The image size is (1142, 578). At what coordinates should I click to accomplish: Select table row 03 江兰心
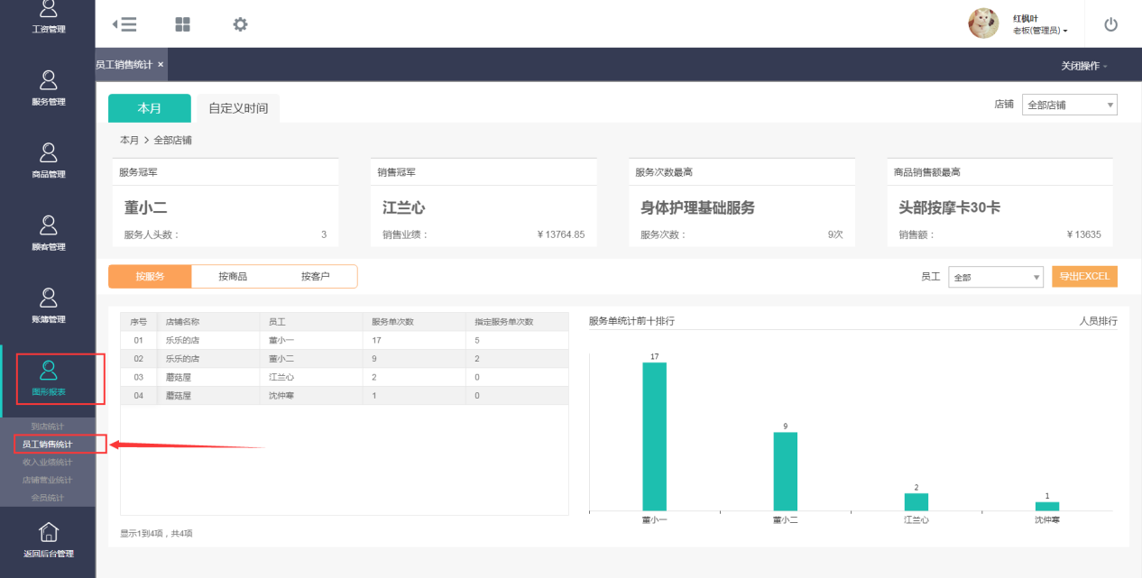[345, 377]
